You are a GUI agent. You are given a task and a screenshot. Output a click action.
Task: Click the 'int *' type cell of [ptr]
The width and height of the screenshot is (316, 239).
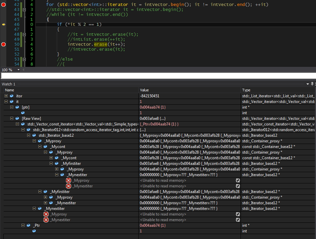click(x=246, y=107)
